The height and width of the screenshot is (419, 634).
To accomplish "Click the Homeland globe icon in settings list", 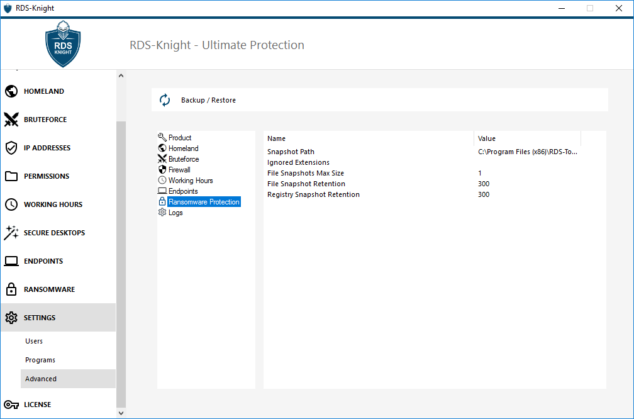I will (x=162, y=148).
